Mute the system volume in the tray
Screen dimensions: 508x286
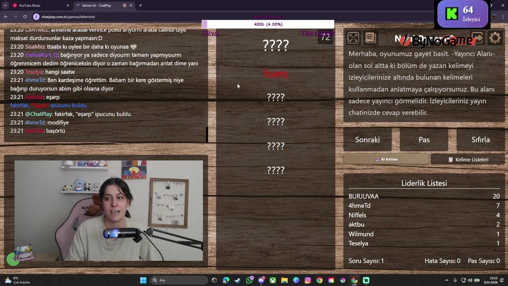[x=470, y=280]
